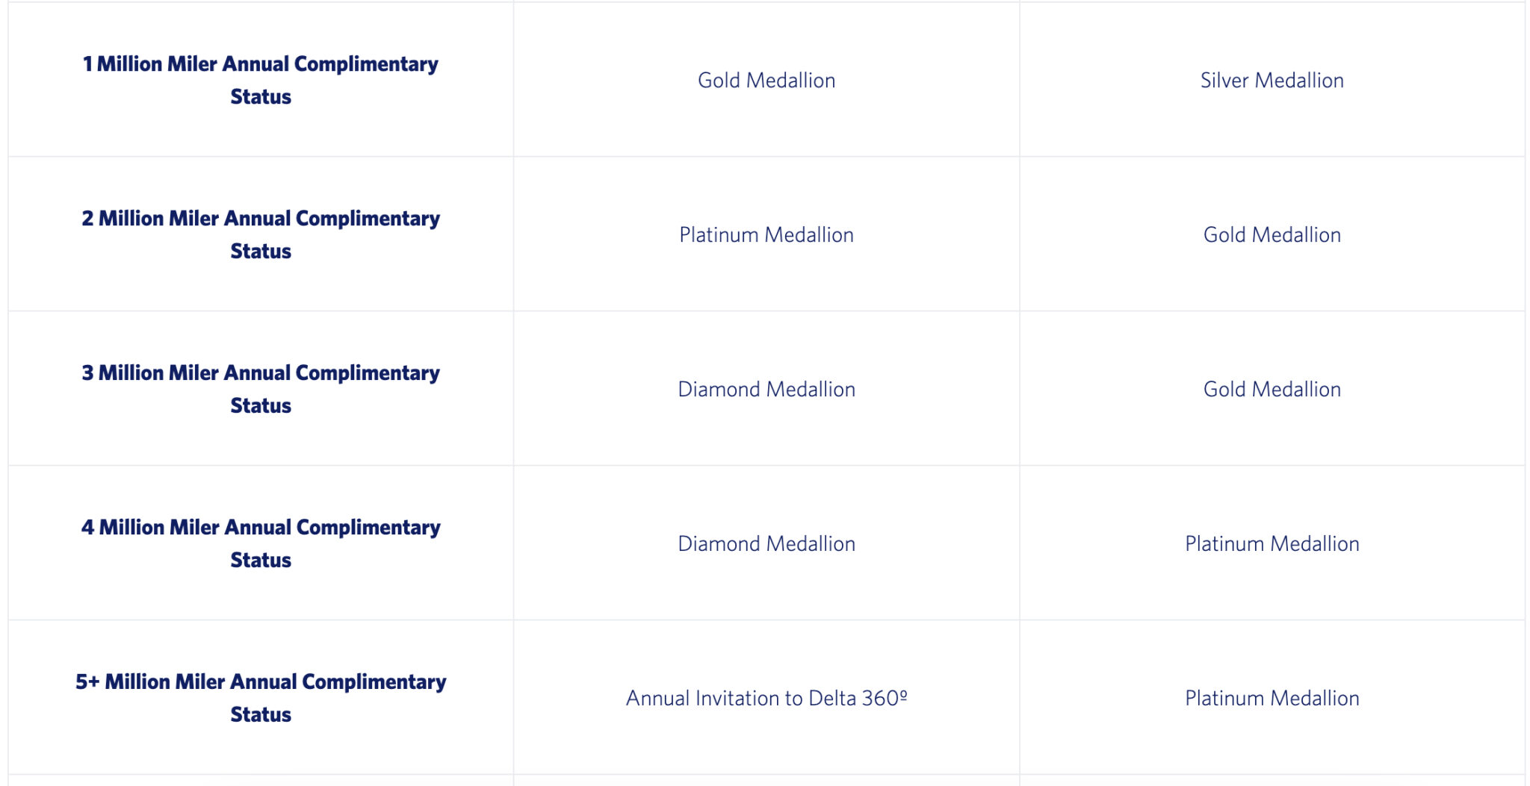Click Platinum Medallion in the 5+ Million Miler row
1530x786 pixels.
[x=1272, y=699]
